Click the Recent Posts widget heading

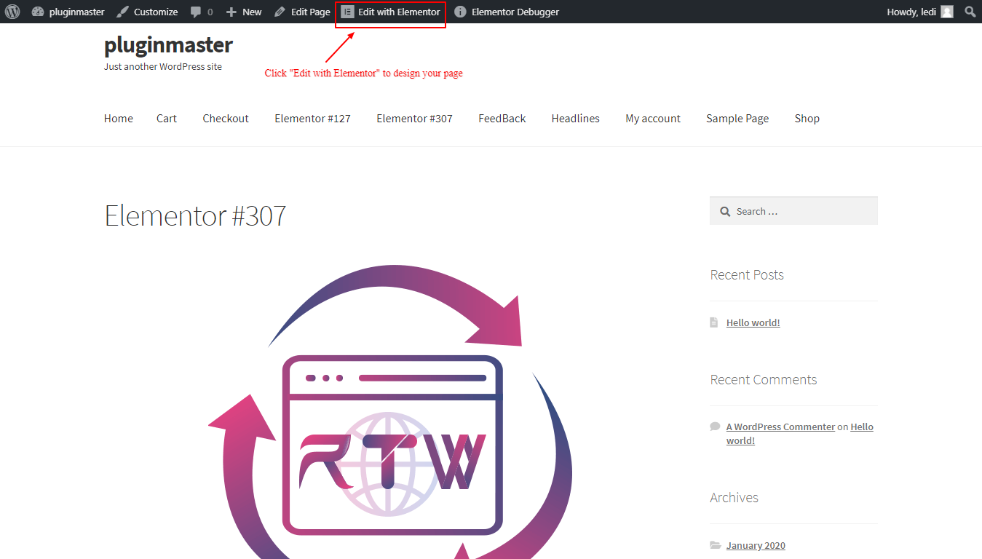747,274
